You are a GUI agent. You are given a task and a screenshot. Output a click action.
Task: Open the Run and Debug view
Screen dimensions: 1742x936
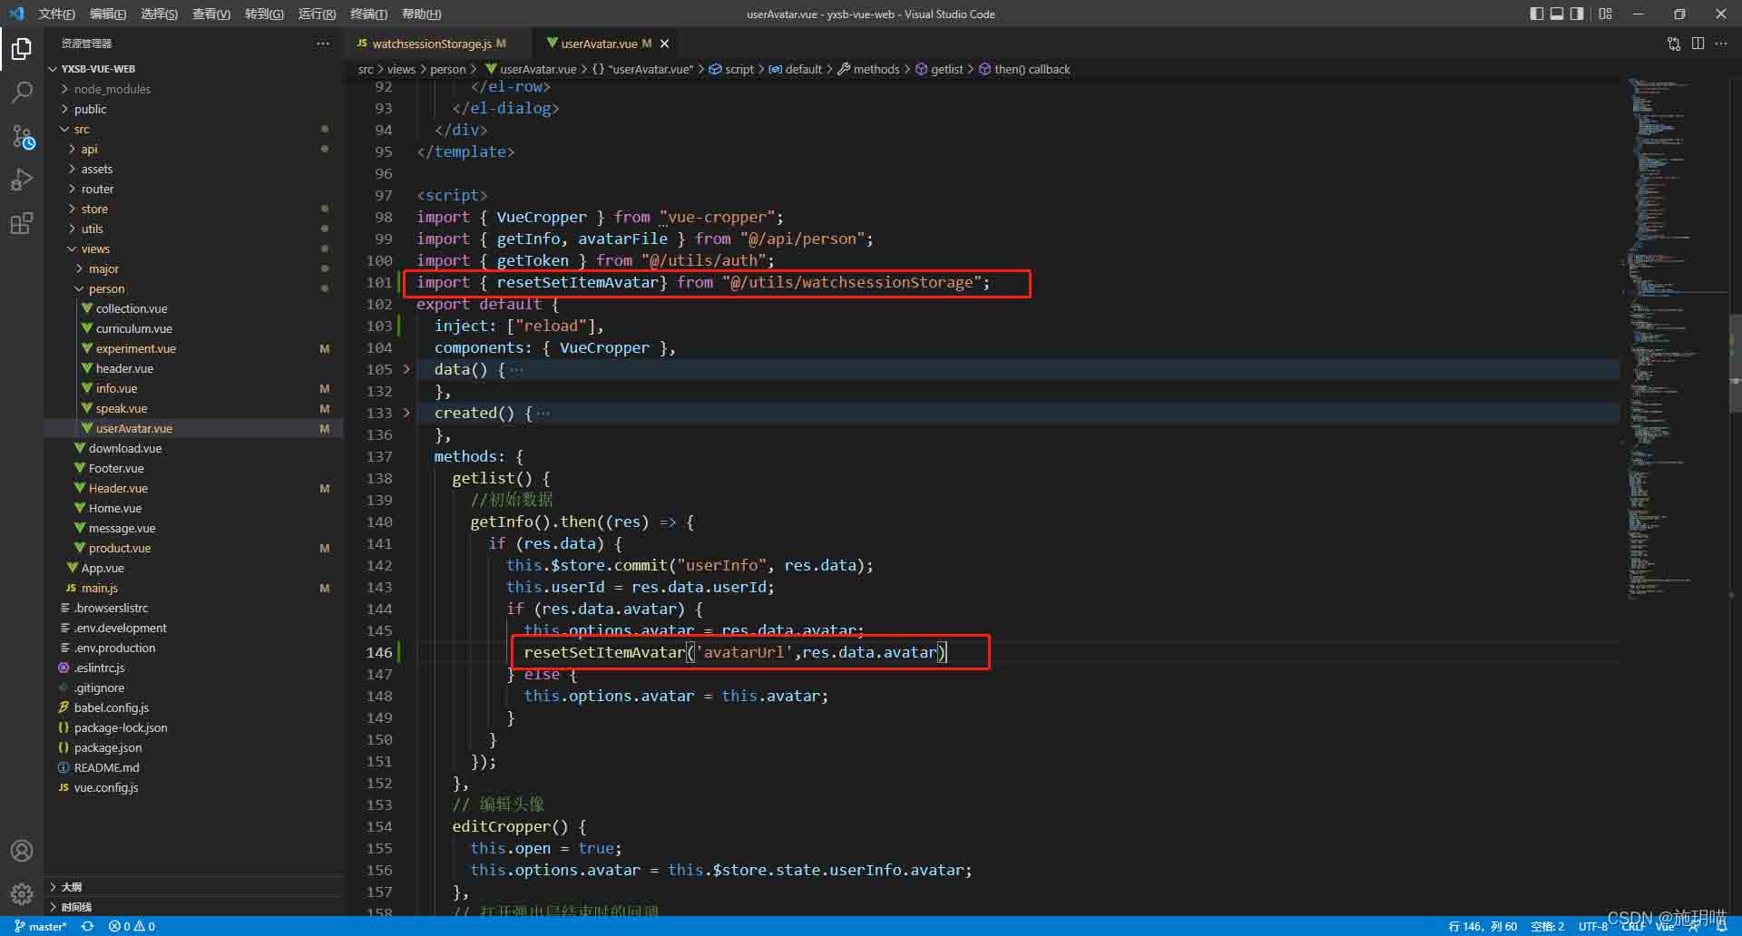click(x=22, y=180)
